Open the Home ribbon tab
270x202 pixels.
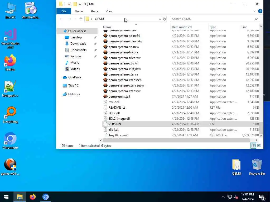(79, 11)
